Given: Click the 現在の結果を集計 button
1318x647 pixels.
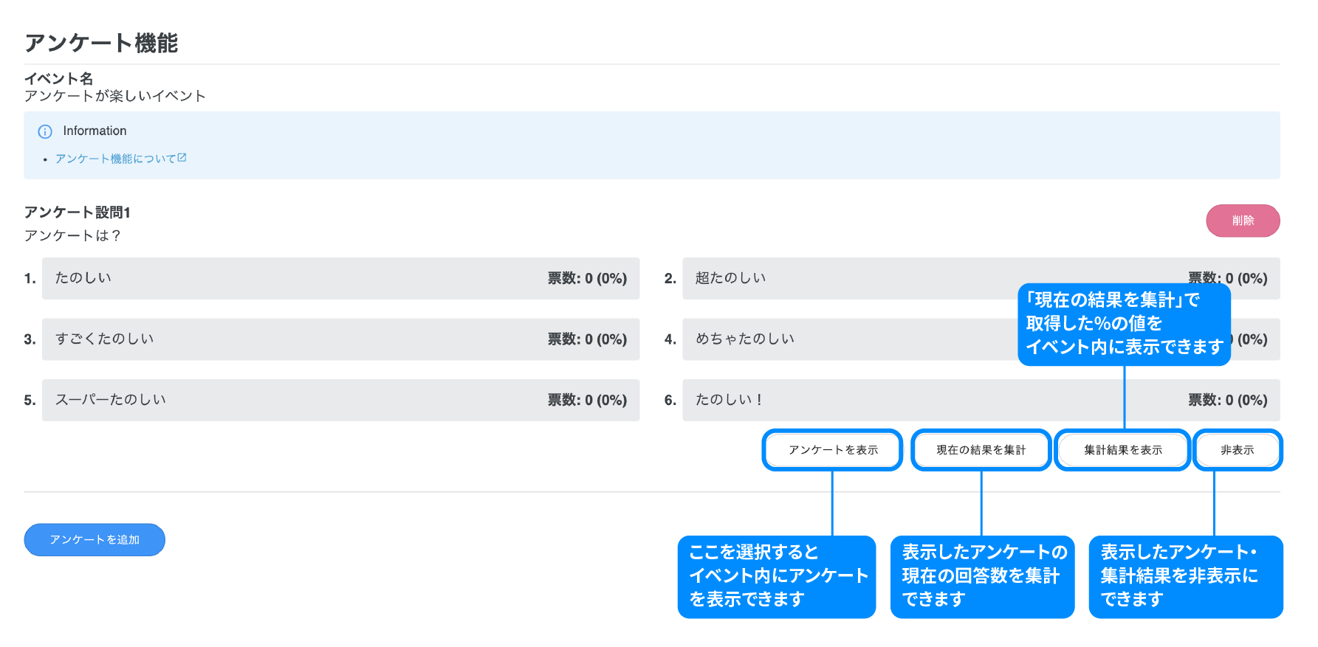Looking at the screenshot, I should [x=981, y=450].
